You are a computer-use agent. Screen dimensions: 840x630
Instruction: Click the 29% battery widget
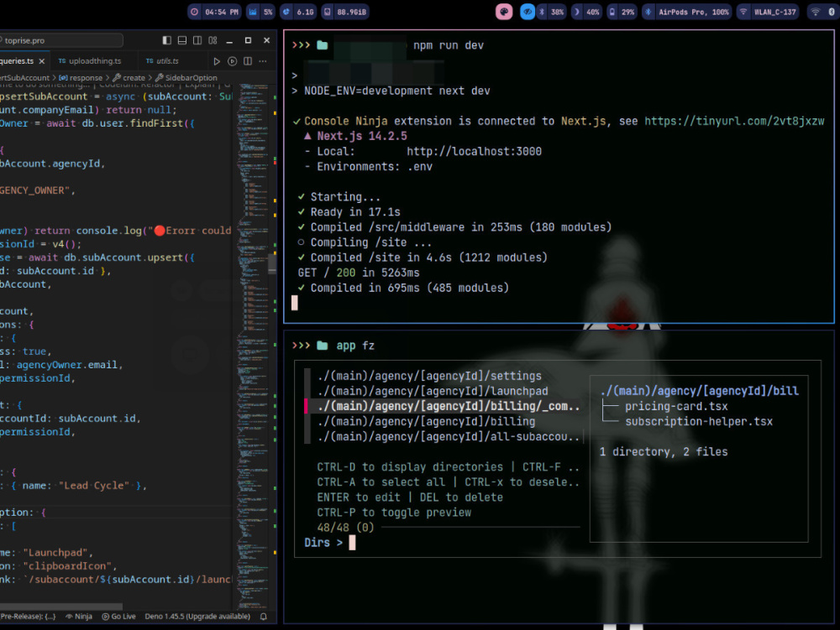coord(622,12)
